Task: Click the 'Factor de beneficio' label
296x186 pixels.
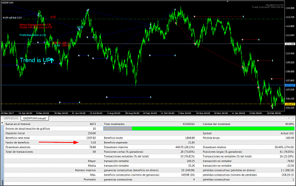Action: click(x=18, y=142)
